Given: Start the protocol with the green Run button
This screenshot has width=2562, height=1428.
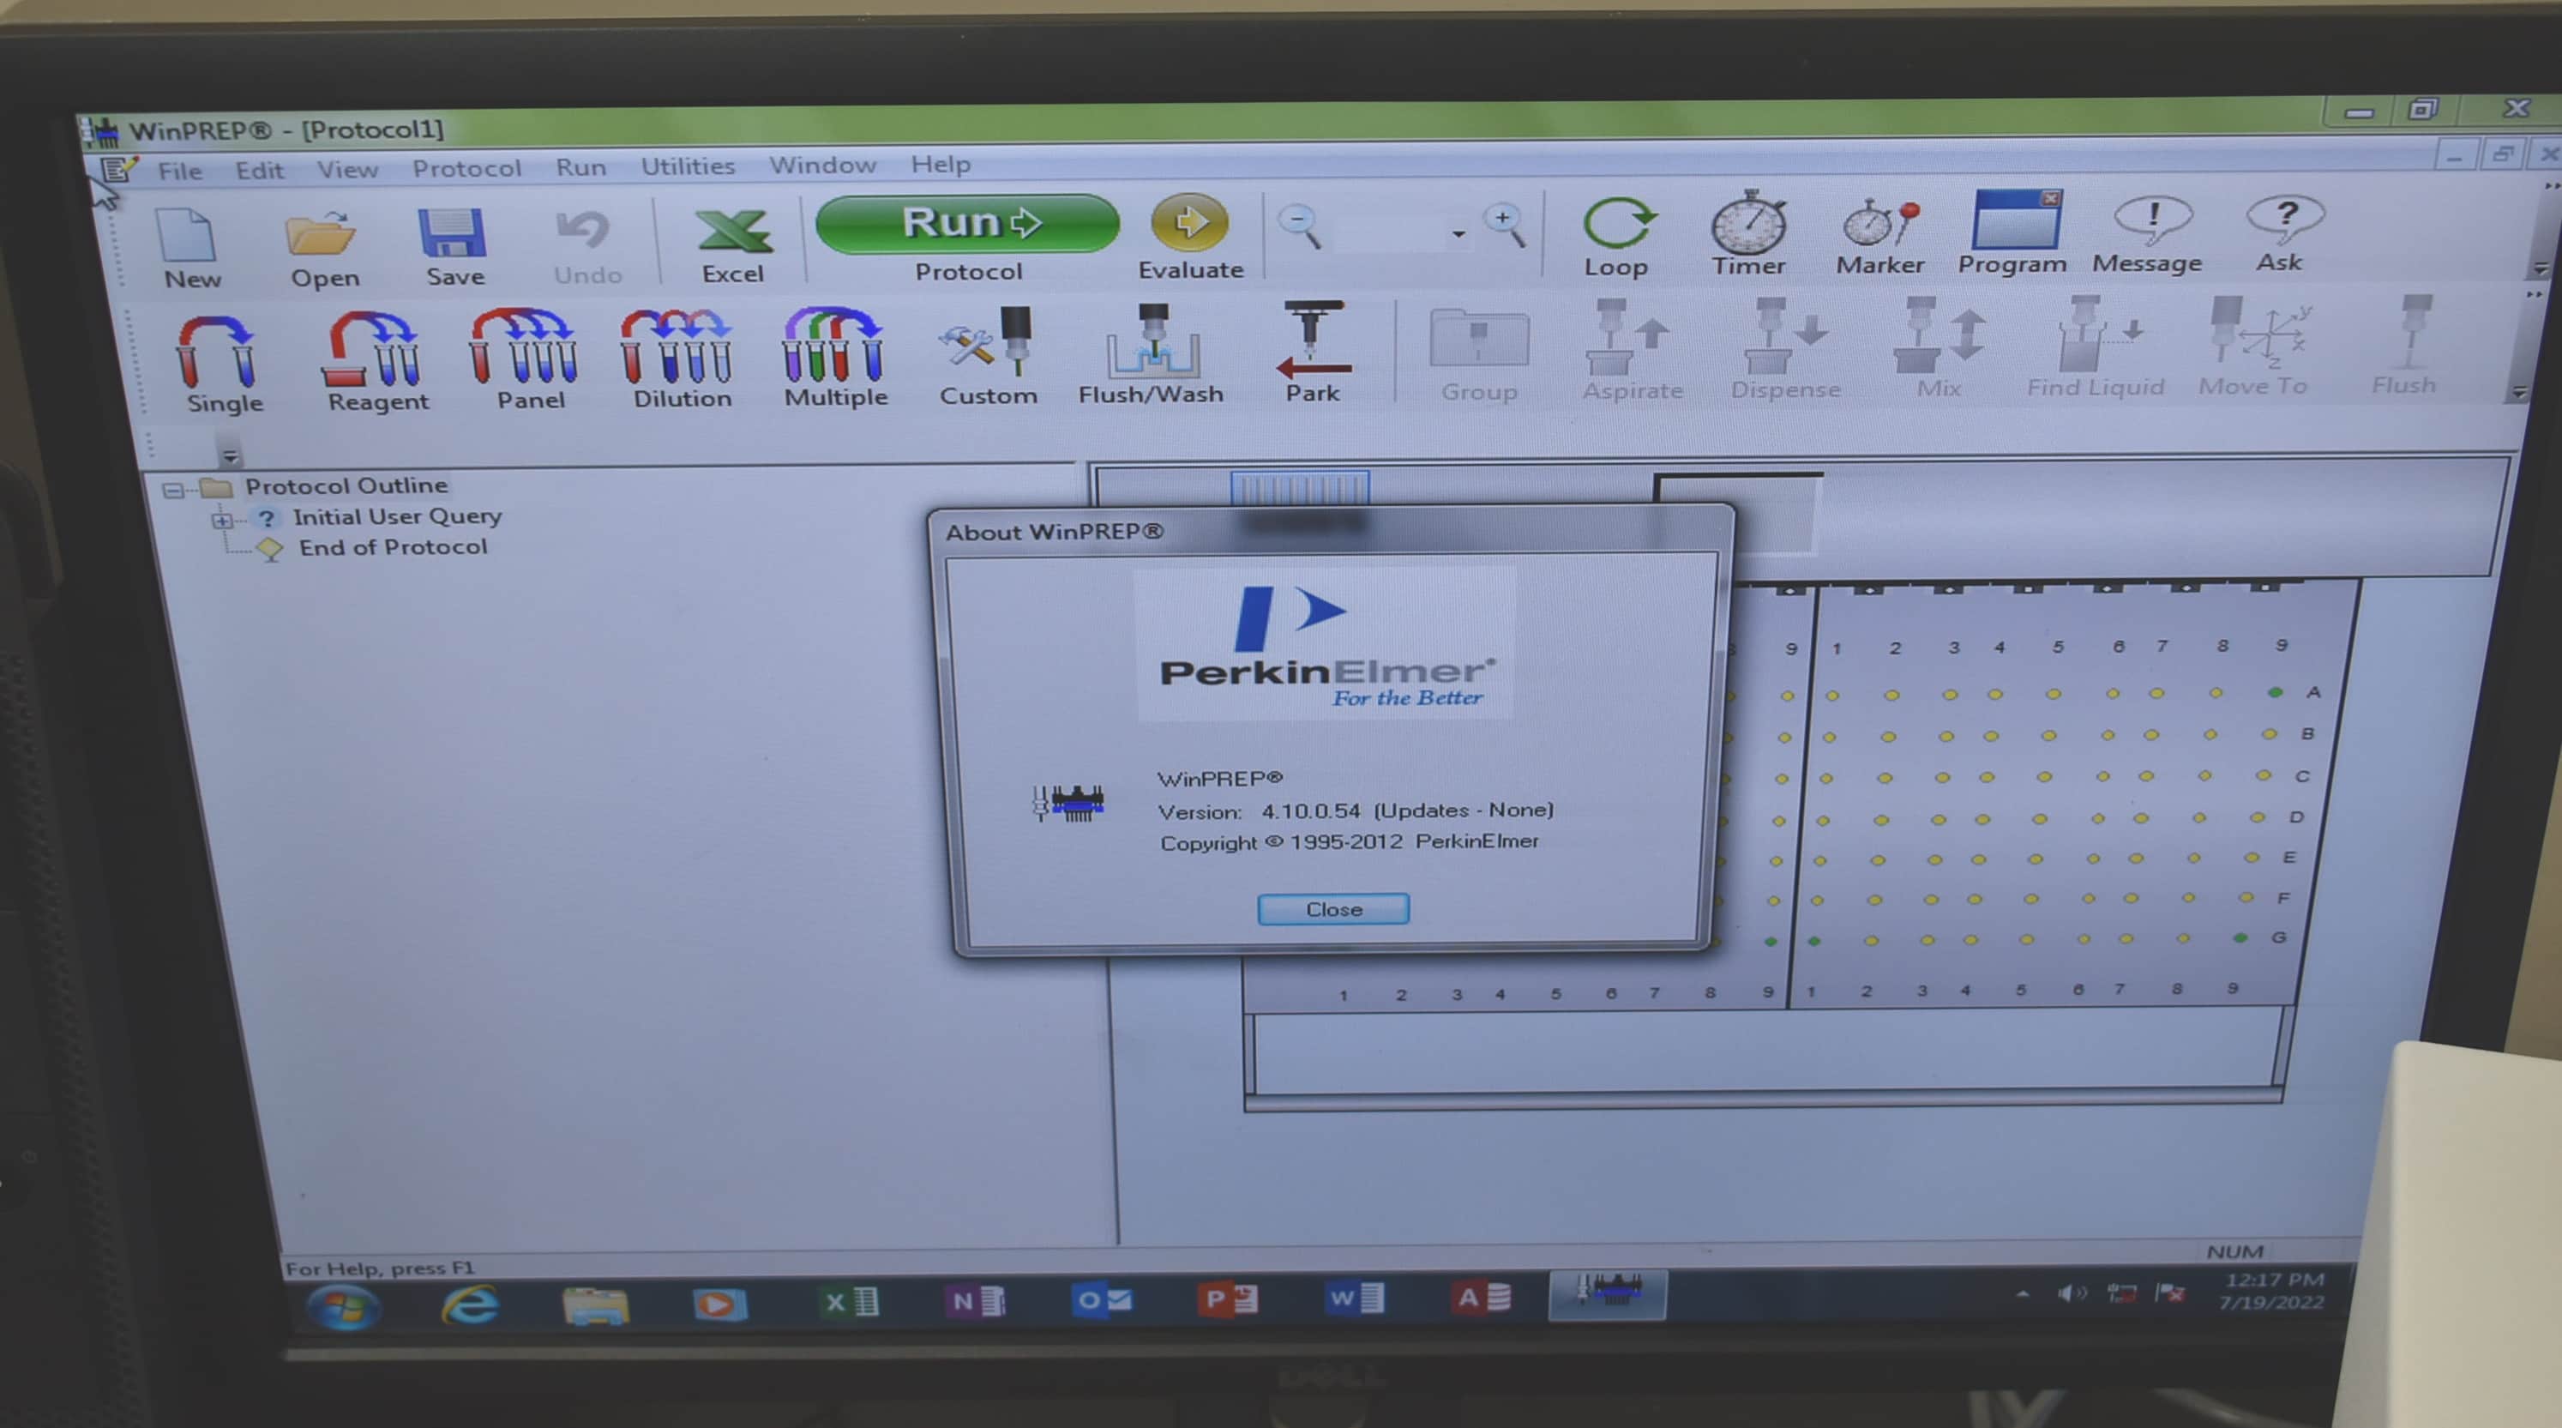Looking at the screenshot, I should 966,223.
